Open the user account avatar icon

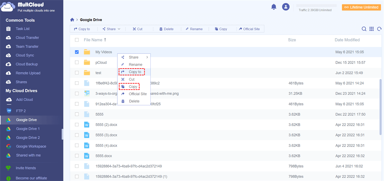286,7
